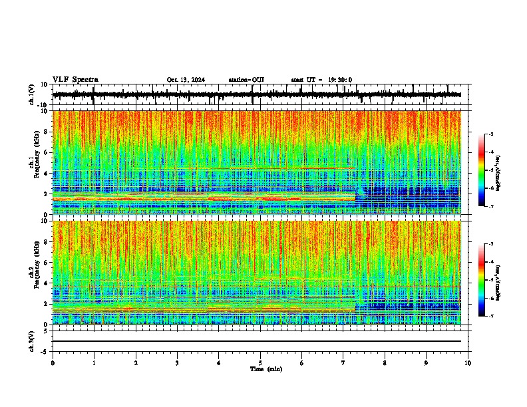Click the ch.1 color scale bar
This screenshot has height=407, width=527.
click(x=481, y=170)
